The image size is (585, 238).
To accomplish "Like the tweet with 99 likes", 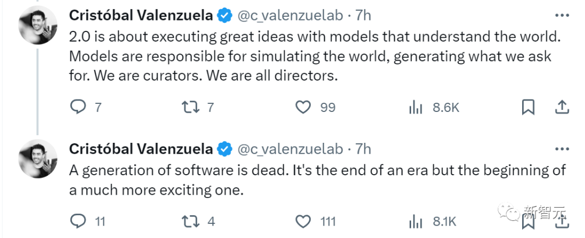I will pos(303,107).
